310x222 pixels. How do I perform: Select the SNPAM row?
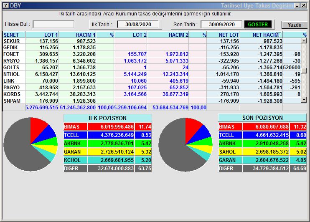click(152, 101)
